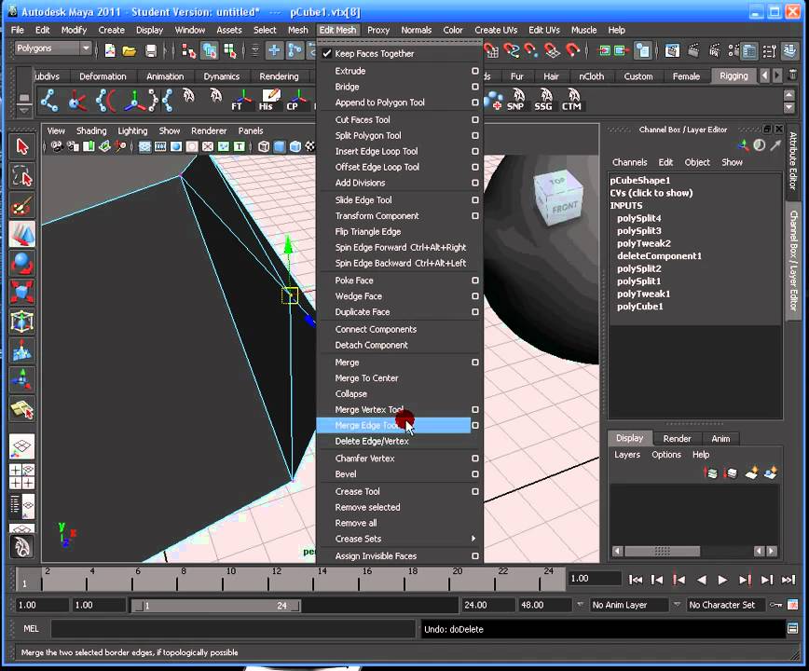Expand the Crease Sets submenu
The height and width of the screenshot is (671, 809).
pyautogui.click(x=399, y=539)
